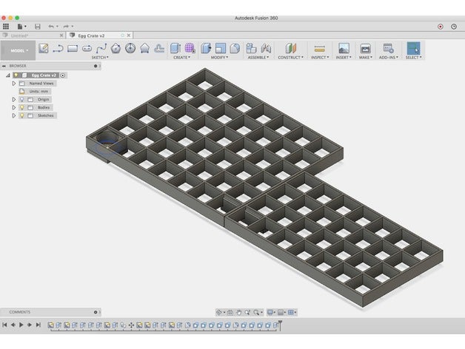Click the Insert image icon
The image size is (465, 349).
tap(344, 48)
